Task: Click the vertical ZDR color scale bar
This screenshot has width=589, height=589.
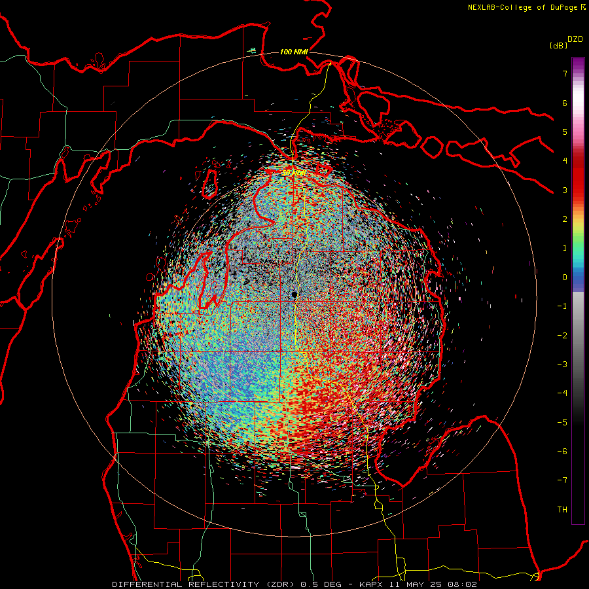Action: click(x=578, y=291)
